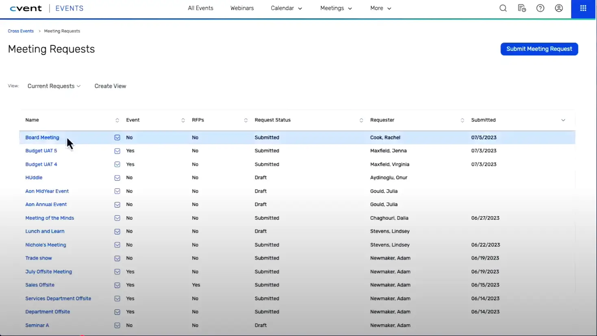
Task: Open the HUddle request link
Action: tap(34, 178)
